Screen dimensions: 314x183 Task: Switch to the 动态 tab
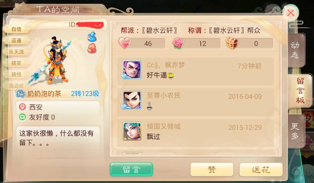point(295,50)
